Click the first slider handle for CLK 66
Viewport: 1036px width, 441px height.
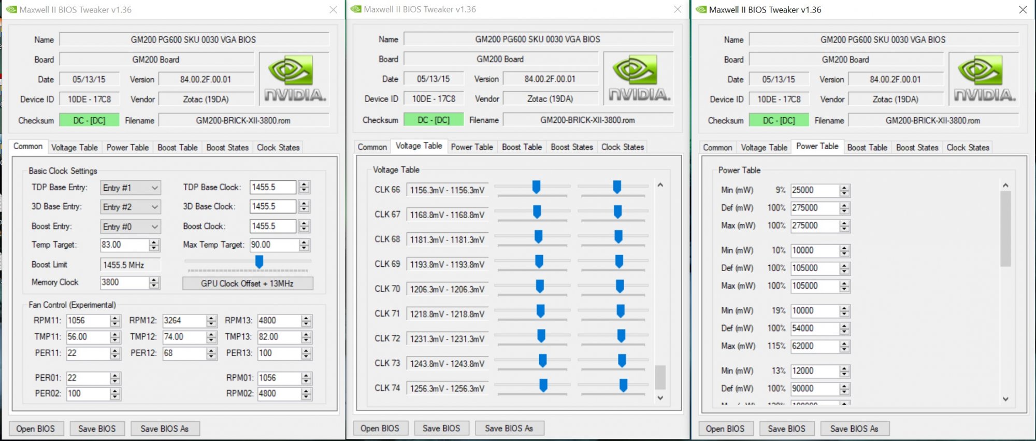click(x=536, y=187)
